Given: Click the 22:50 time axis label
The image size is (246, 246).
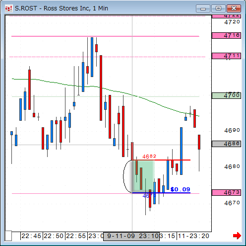Looking at the screenshot, I should [x=54, y=236].
